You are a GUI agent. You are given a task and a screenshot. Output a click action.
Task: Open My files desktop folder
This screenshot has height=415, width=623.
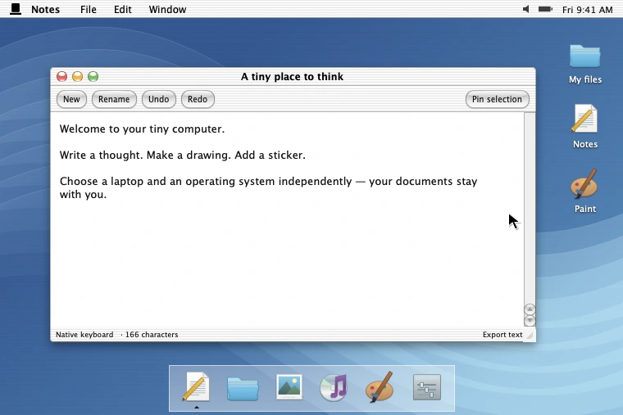point(584,65)
